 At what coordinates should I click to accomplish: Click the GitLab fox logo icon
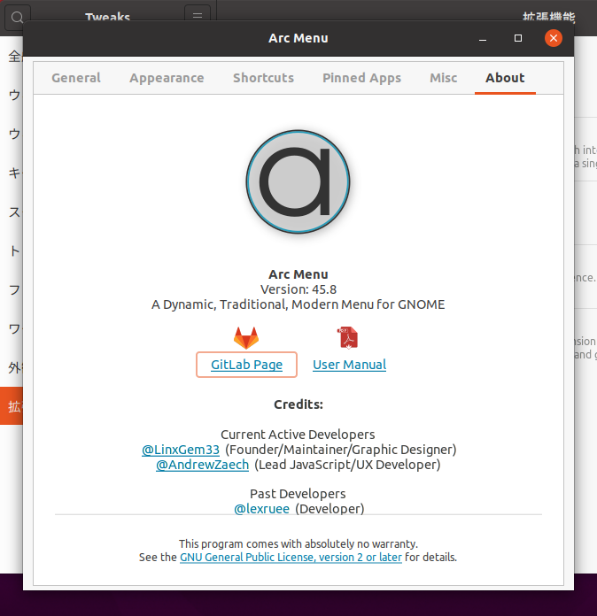coord(246,338)
